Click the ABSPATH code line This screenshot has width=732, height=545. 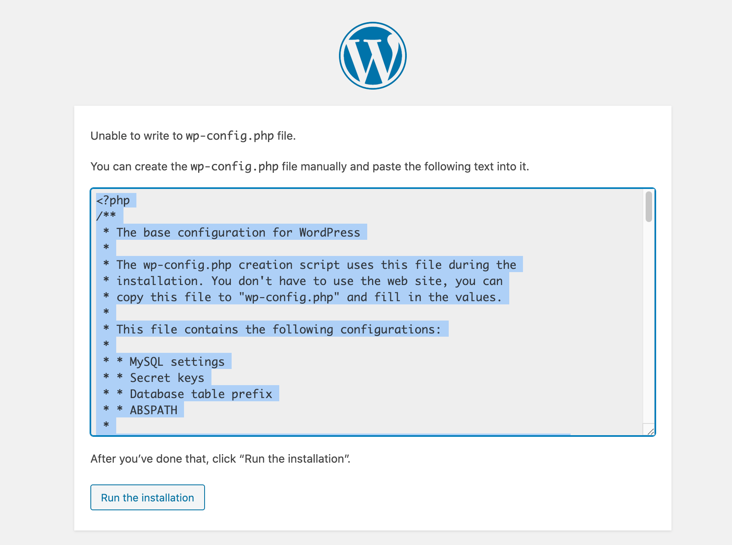tap(141, 410)
